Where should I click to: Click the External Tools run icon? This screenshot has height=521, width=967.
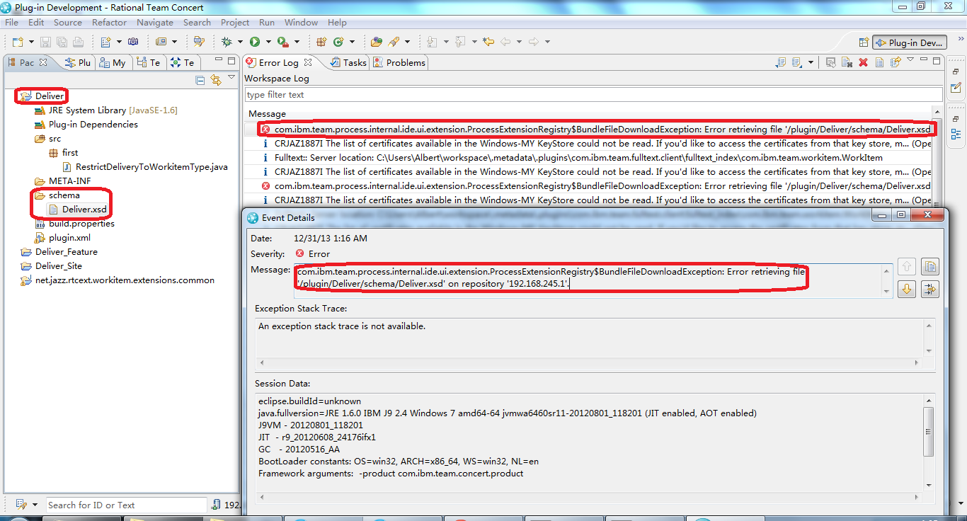[282, 42]
